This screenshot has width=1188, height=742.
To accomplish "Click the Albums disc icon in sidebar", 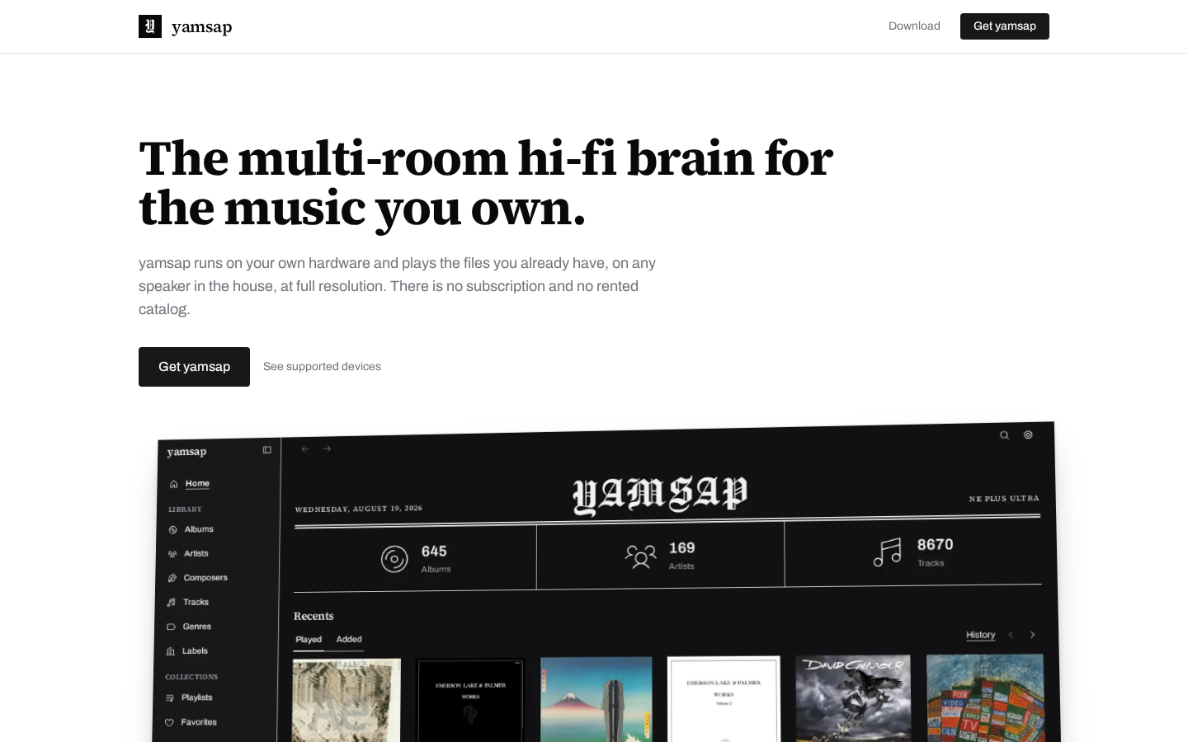I will click(172, 530).
